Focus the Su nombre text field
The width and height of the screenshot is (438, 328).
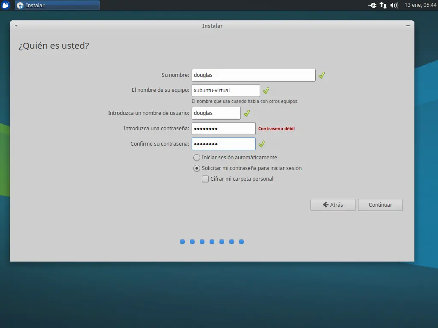253,75
